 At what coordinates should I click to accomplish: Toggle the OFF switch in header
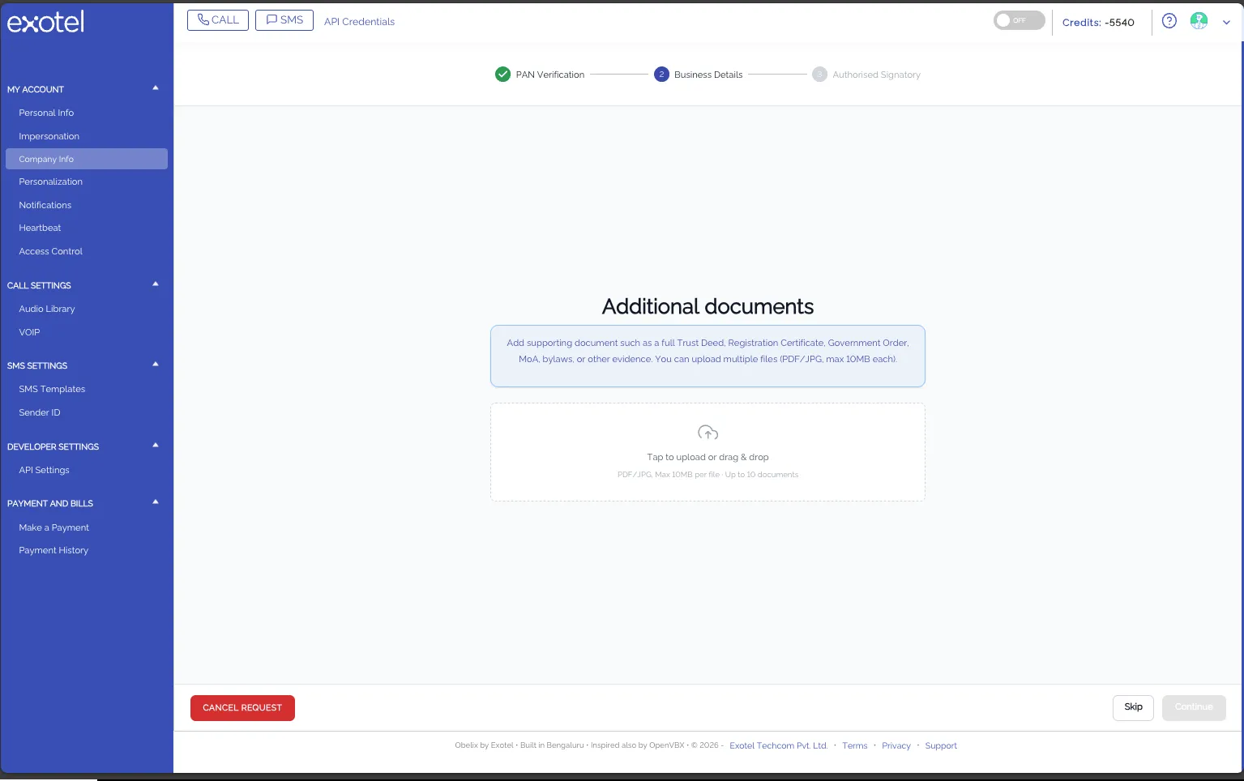pos(1019,21)
